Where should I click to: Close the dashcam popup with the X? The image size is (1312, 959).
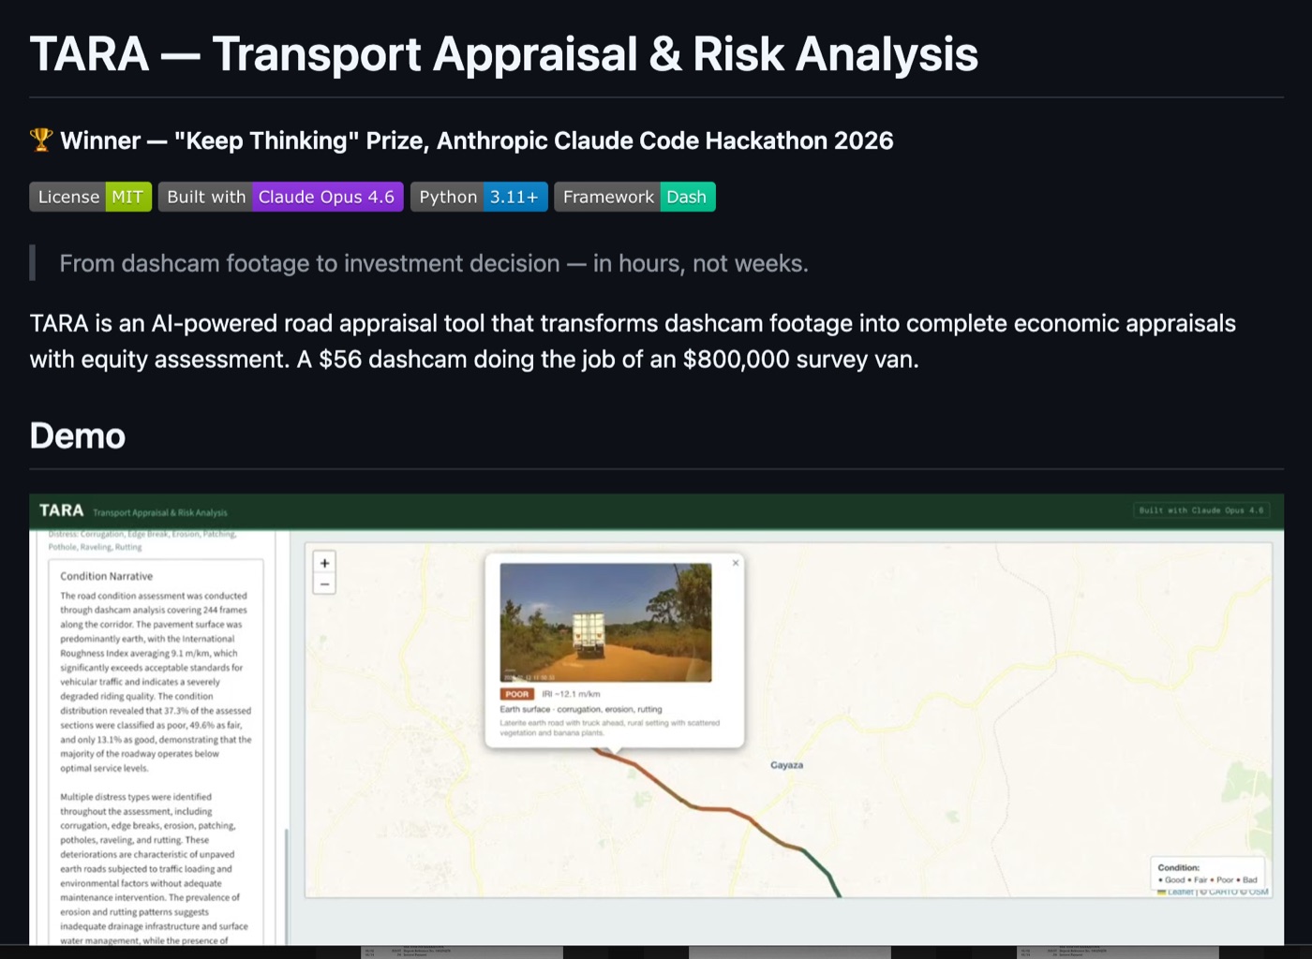click(736, 563)
